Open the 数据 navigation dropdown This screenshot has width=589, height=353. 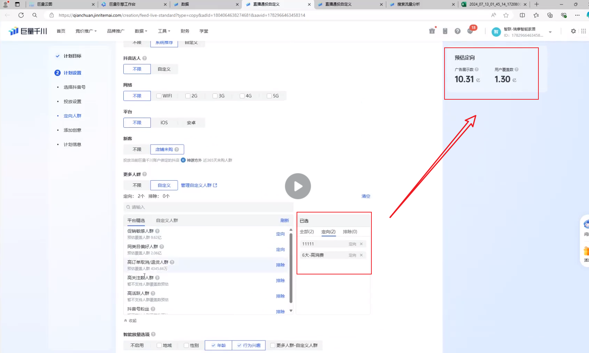pyautogui.click(x=141, y=31)
